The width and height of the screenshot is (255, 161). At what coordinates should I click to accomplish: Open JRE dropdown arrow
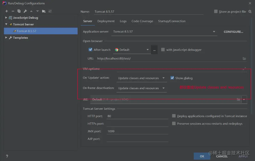(244, 99)
